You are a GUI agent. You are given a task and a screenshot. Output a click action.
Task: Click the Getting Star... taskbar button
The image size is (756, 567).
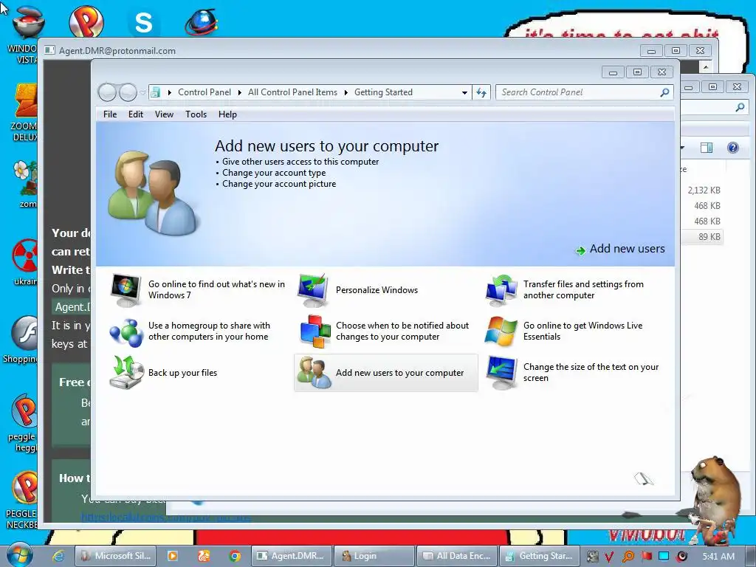point(539,556)
